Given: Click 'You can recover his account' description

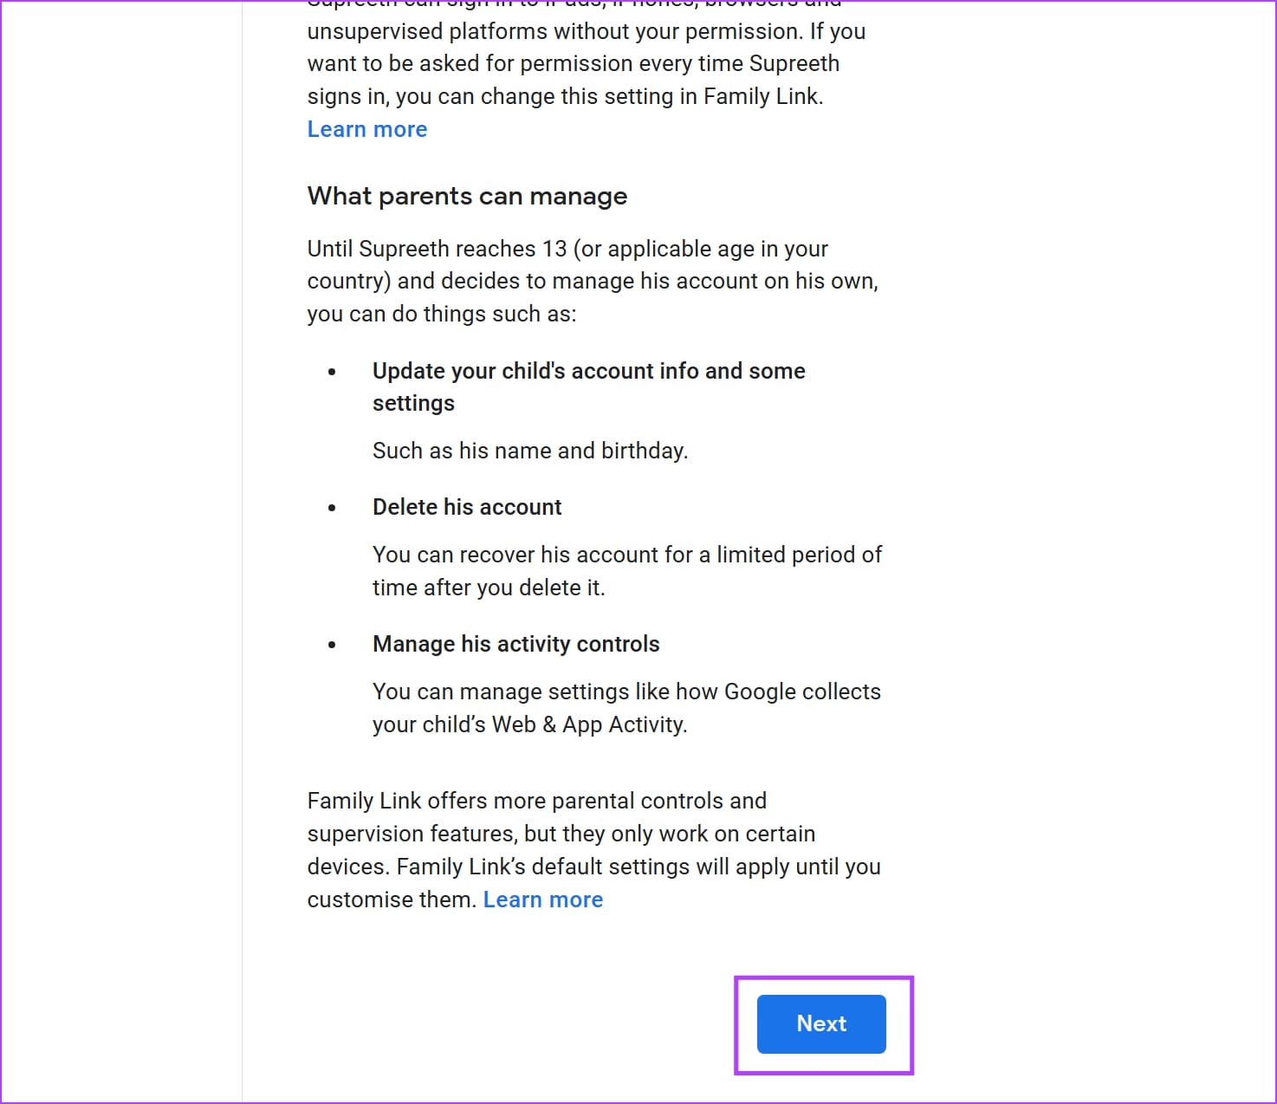Looking at the screenshot, I should coord(626,555).
